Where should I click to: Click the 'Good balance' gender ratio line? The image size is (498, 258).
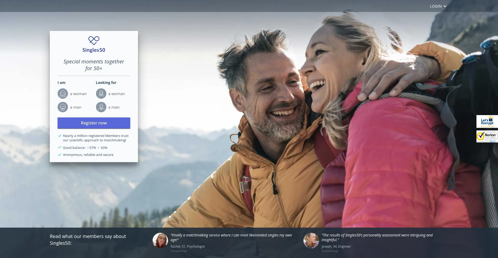point(85,148)
